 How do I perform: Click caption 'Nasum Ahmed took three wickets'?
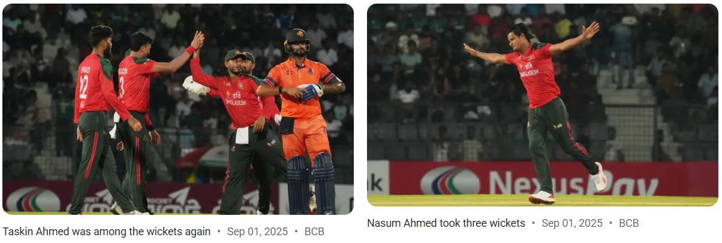[x=446, y=223]
